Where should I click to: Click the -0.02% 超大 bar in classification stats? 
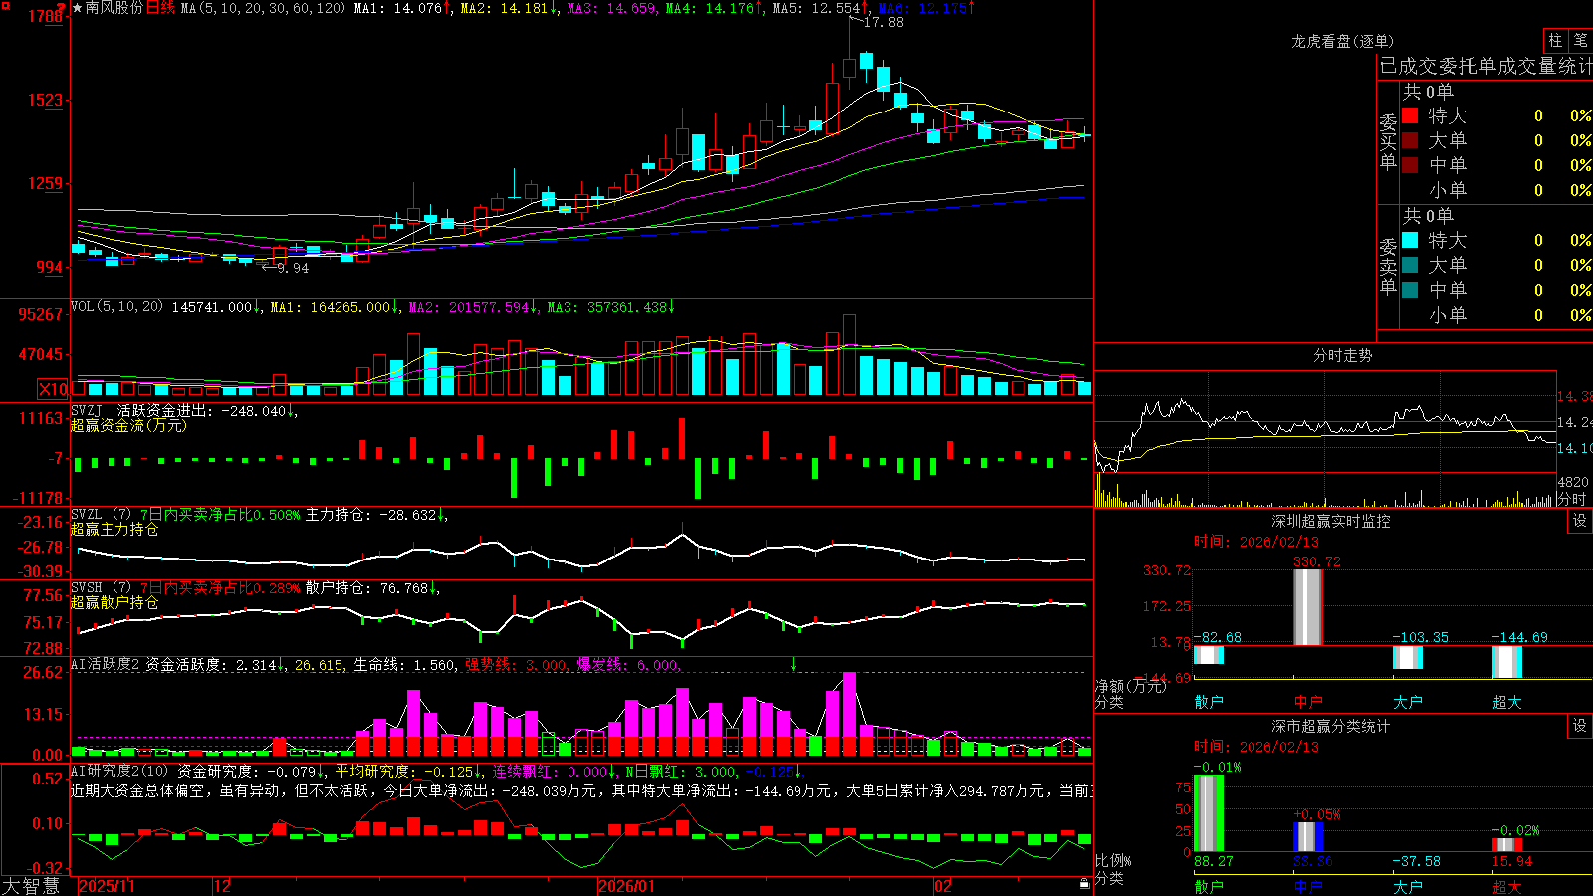coord(1507,844)
